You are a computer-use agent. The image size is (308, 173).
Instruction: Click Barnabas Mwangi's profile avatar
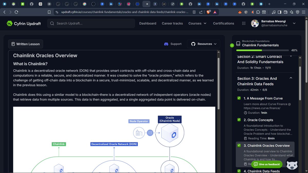[x=255, y=23]
